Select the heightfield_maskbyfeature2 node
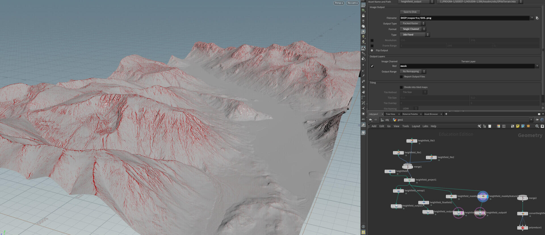545x235 pixels. pos(483,196)
